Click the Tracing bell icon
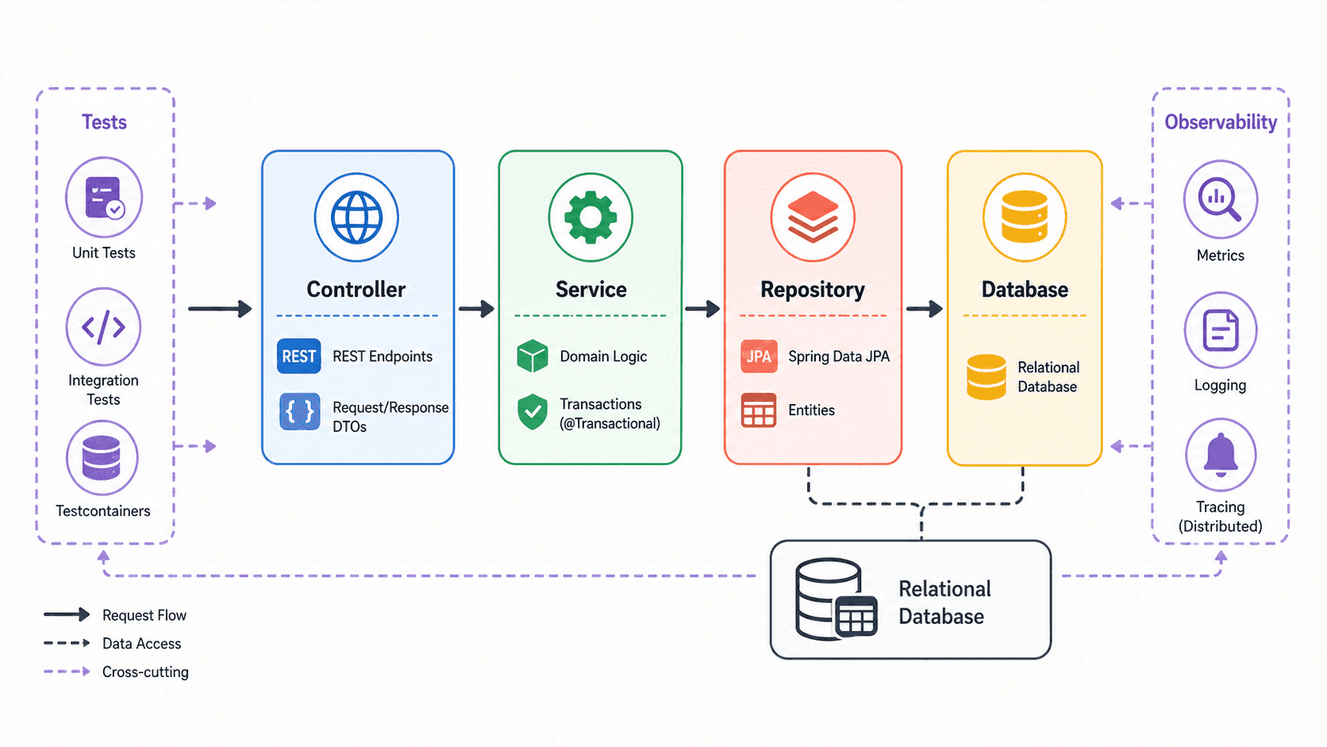Image resolution: width=1327 pixels, height=747 pixels. coord(1221,455)
